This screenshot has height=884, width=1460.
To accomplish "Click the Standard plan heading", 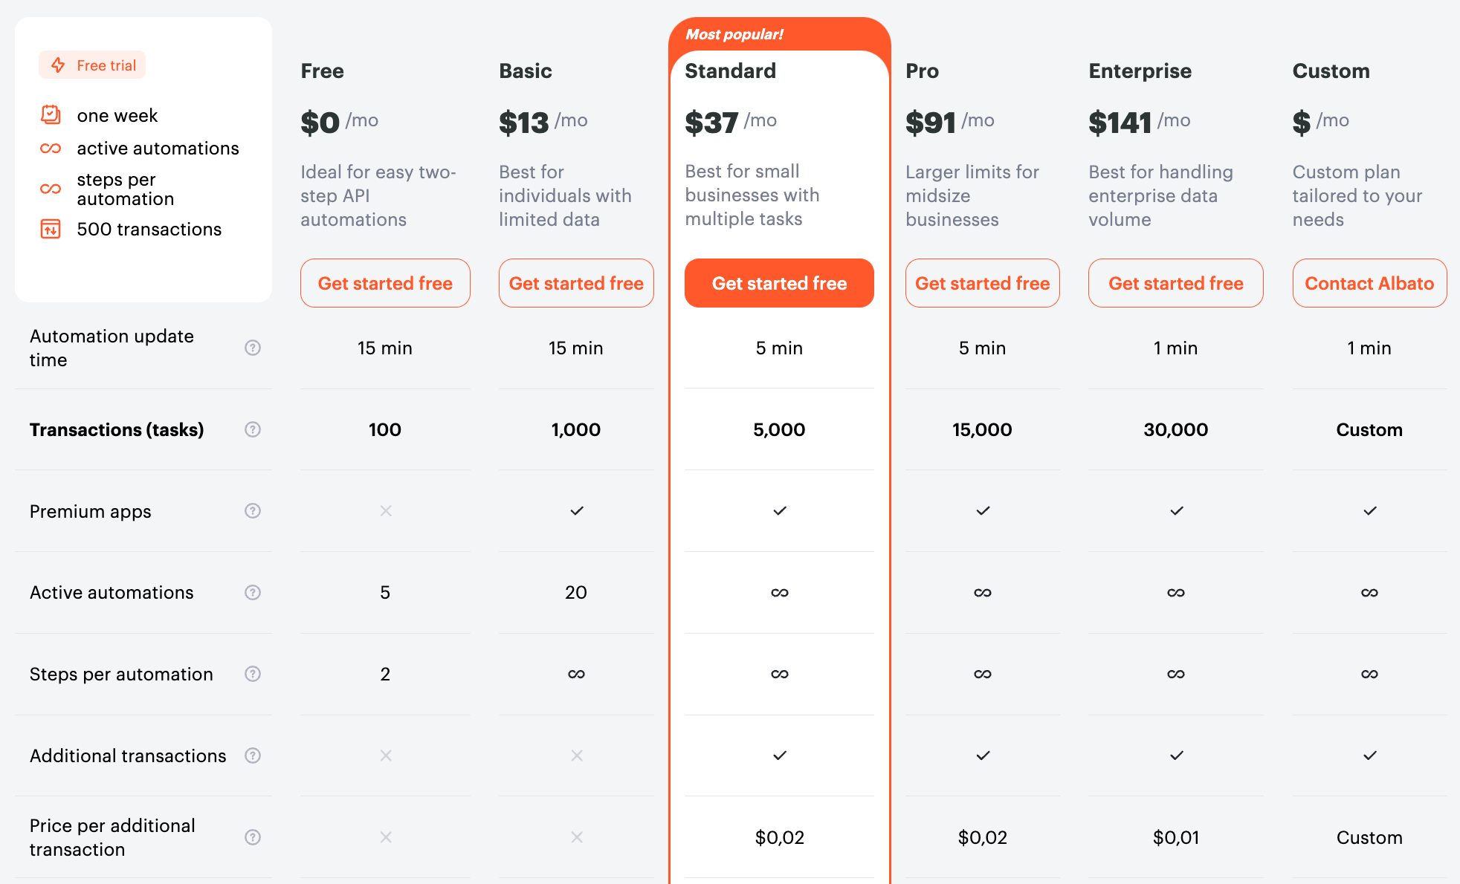I will pos(730,71).
